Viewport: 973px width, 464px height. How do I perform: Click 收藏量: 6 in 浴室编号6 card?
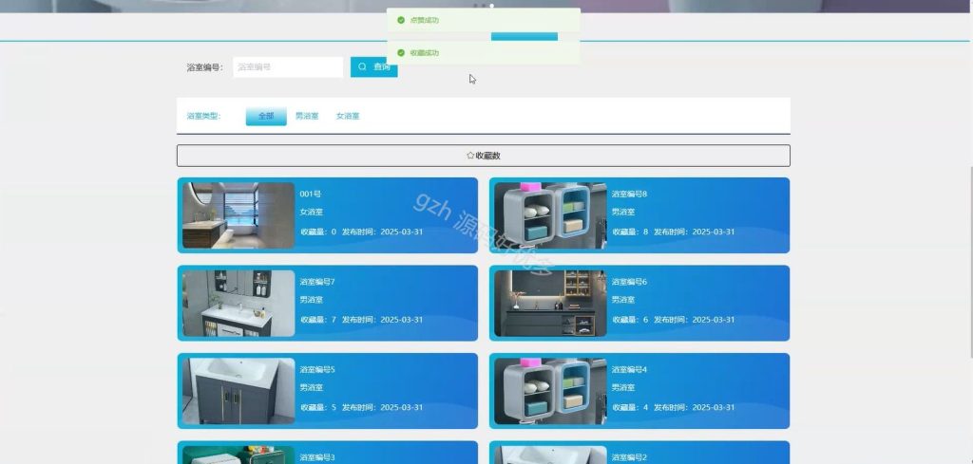coord(631,320)
